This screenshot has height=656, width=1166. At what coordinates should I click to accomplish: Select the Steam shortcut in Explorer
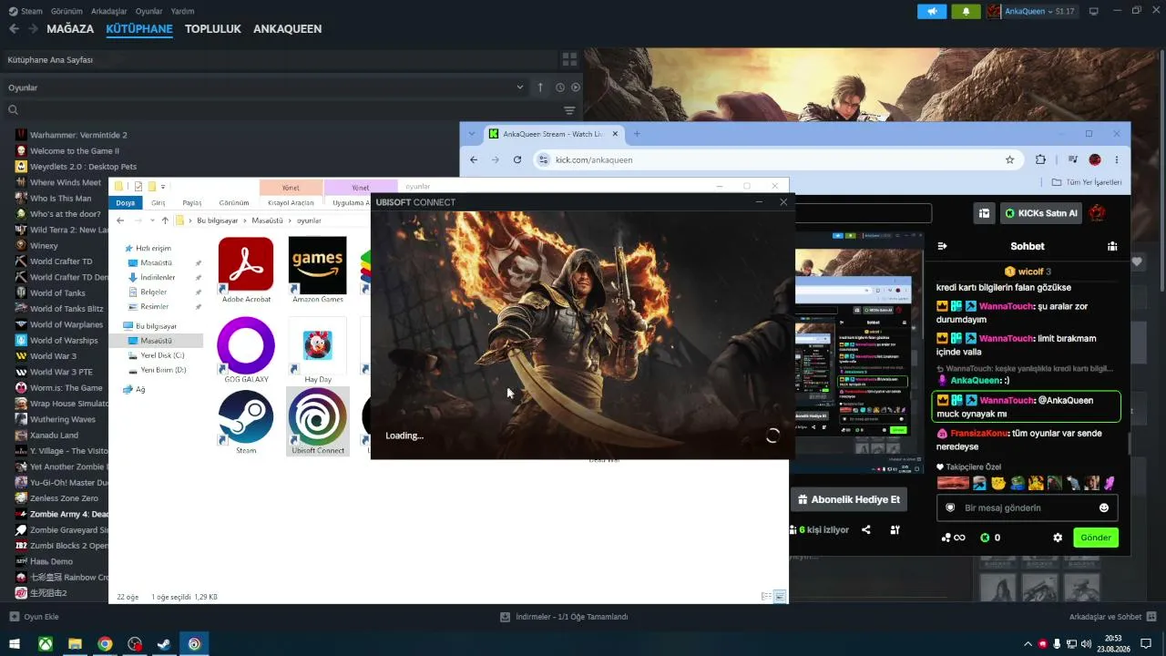246,417
